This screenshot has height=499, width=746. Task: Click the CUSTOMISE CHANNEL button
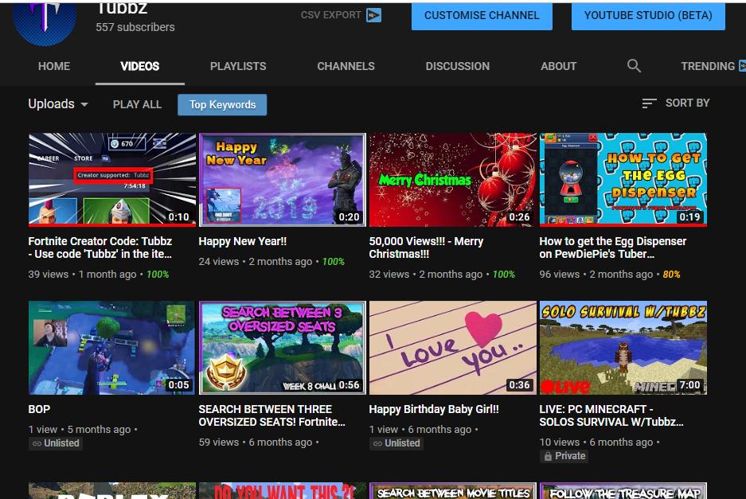(x=482, y=15)
